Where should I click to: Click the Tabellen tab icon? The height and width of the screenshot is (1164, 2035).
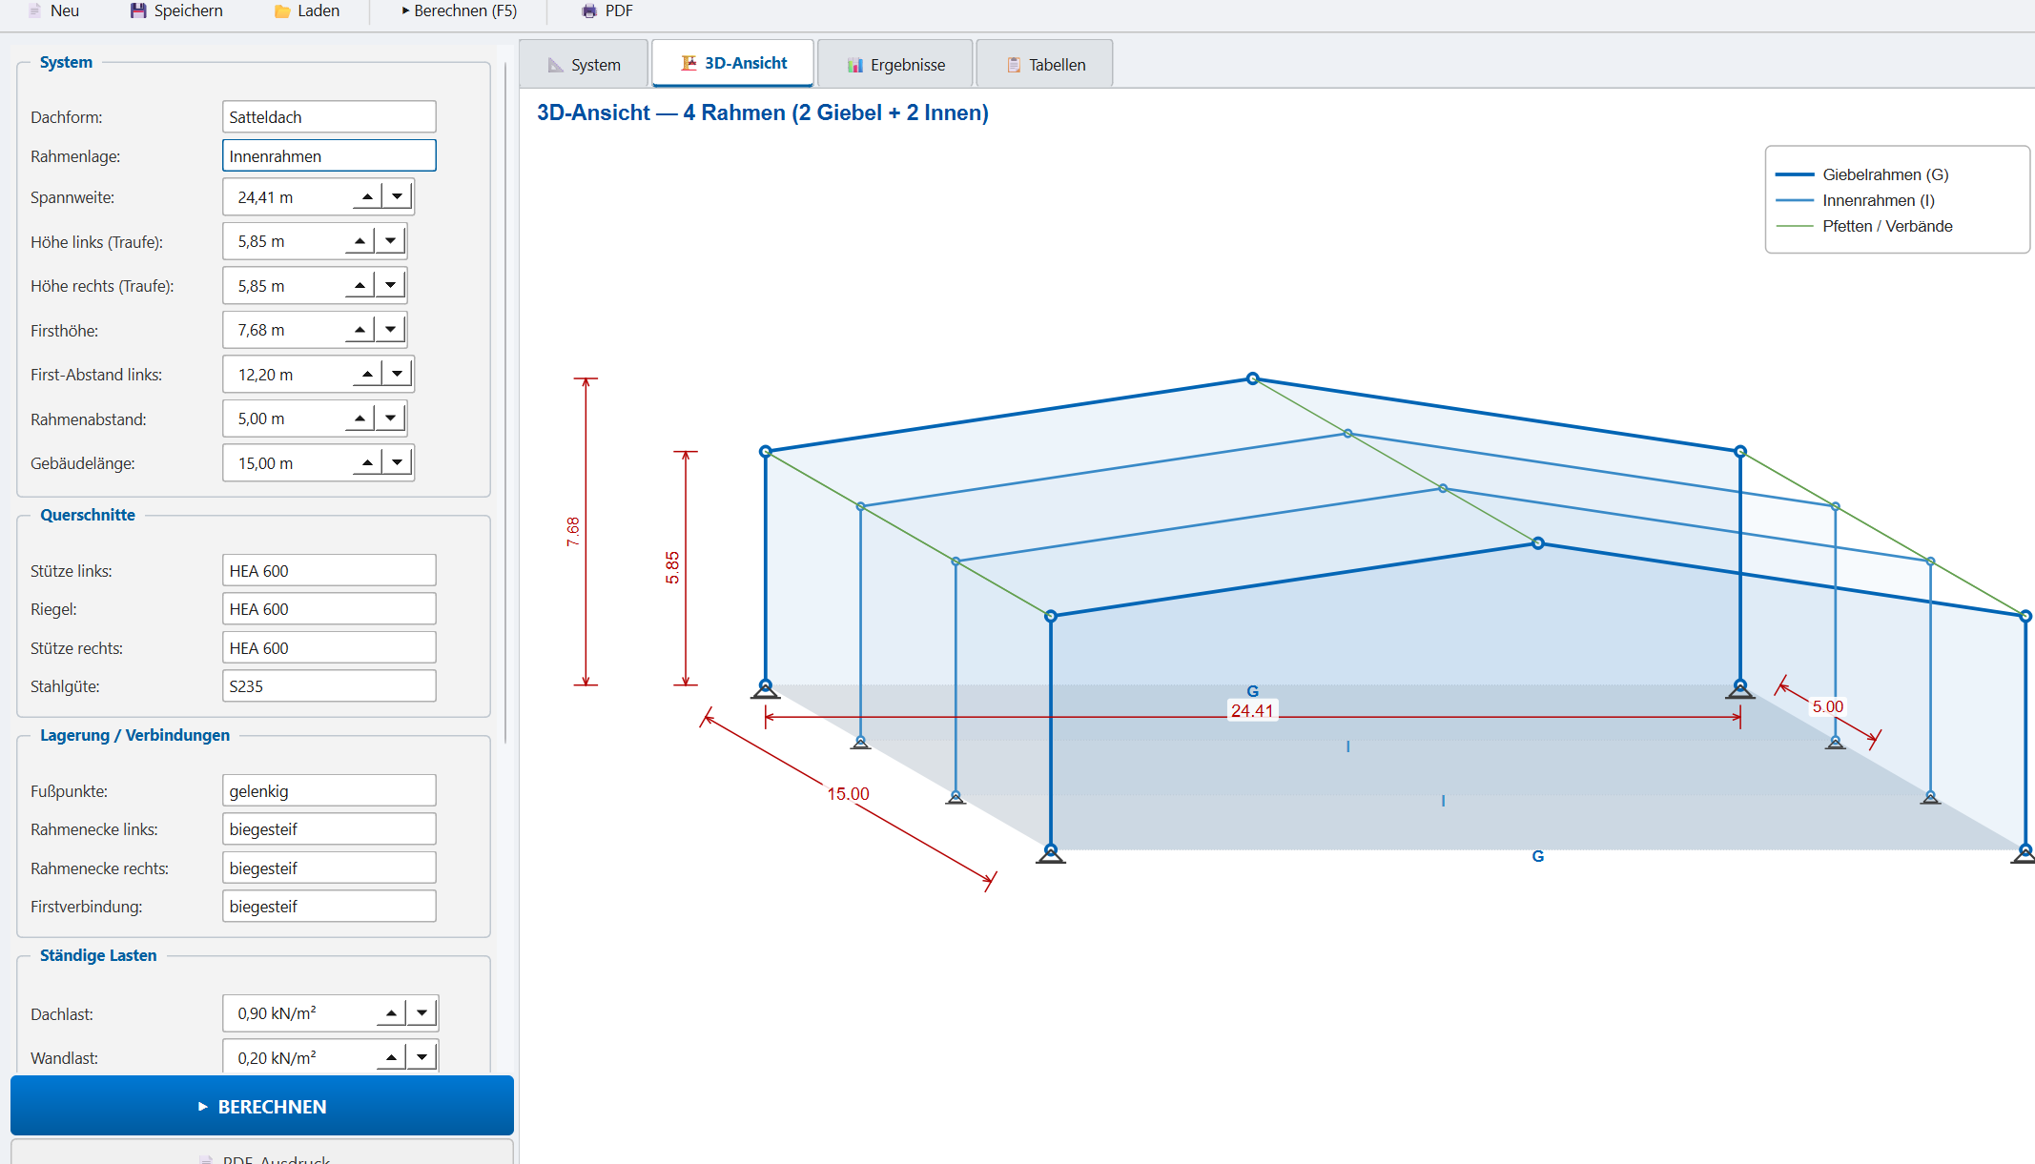[1014, 65]
